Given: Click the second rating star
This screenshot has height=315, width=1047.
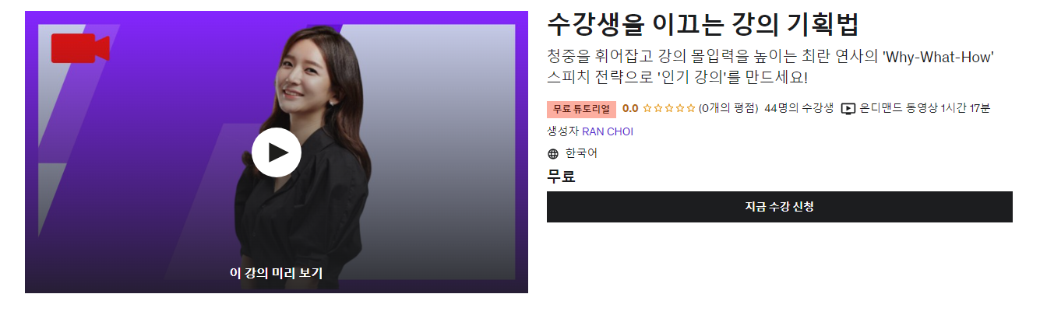Looking at the screenshot, I should [x=658, y=108].
